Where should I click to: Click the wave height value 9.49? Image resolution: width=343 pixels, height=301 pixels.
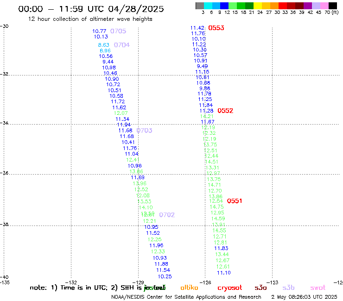click(x=203, y=66)
